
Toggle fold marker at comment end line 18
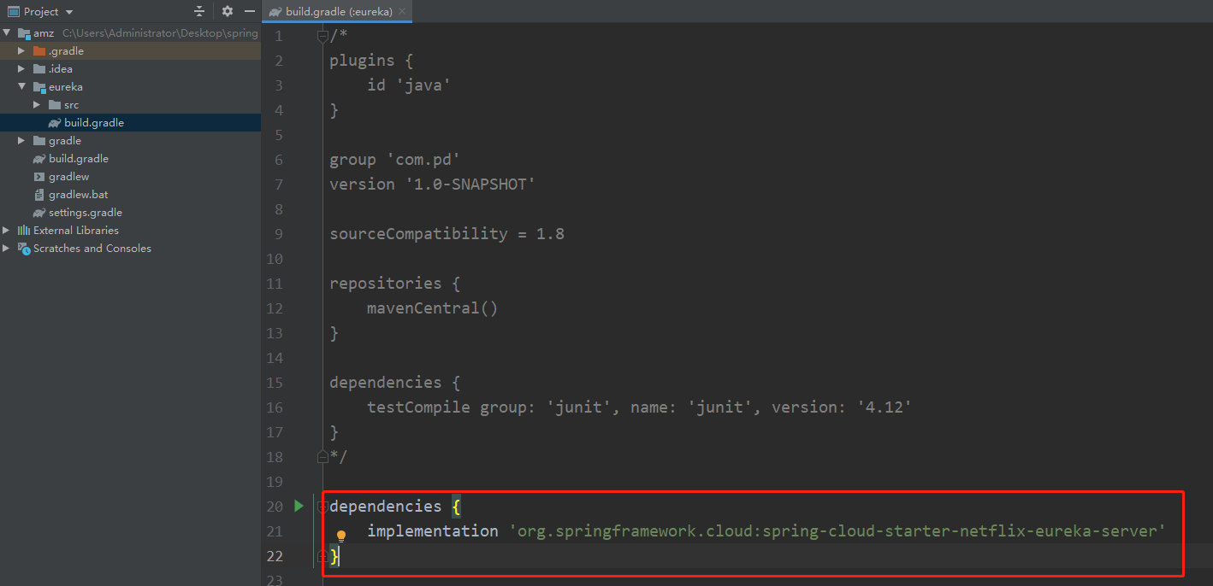pyautogui.click(x=322, y=457)
